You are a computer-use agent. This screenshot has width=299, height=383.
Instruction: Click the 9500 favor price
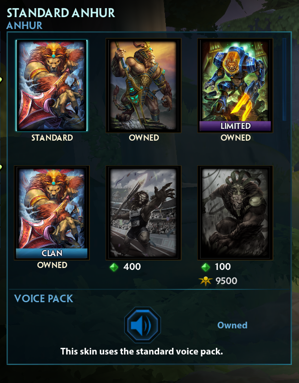pos(226,281)
